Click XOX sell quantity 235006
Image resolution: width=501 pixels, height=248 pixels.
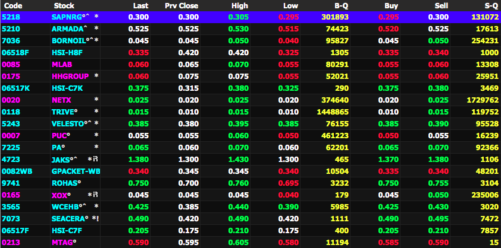coord(485,195)
